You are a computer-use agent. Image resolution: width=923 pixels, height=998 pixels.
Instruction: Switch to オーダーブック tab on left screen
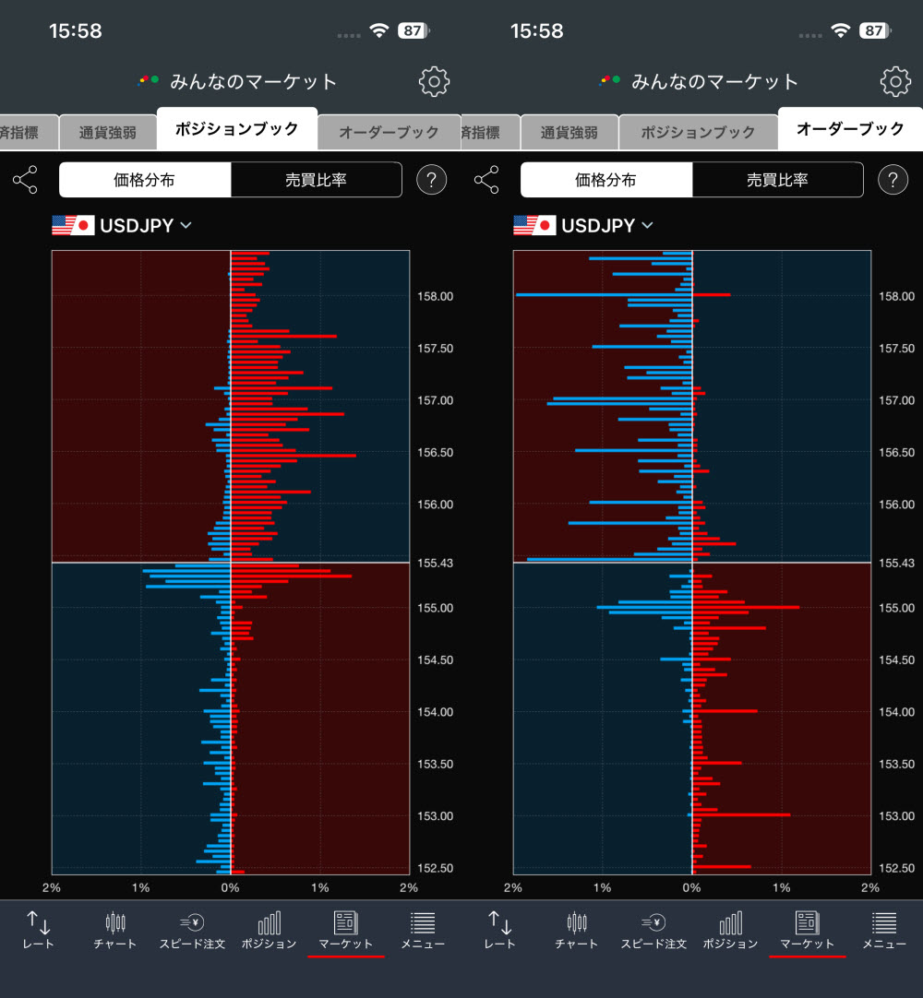(389, 132)
